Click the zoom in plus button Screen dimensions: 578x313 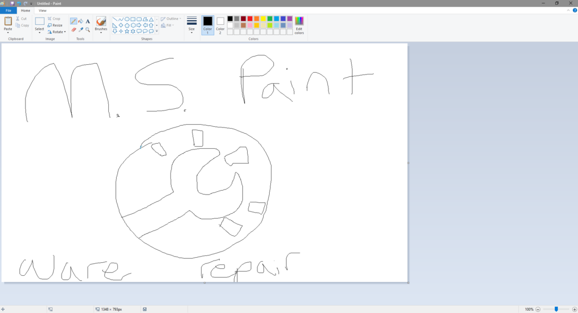574,309
